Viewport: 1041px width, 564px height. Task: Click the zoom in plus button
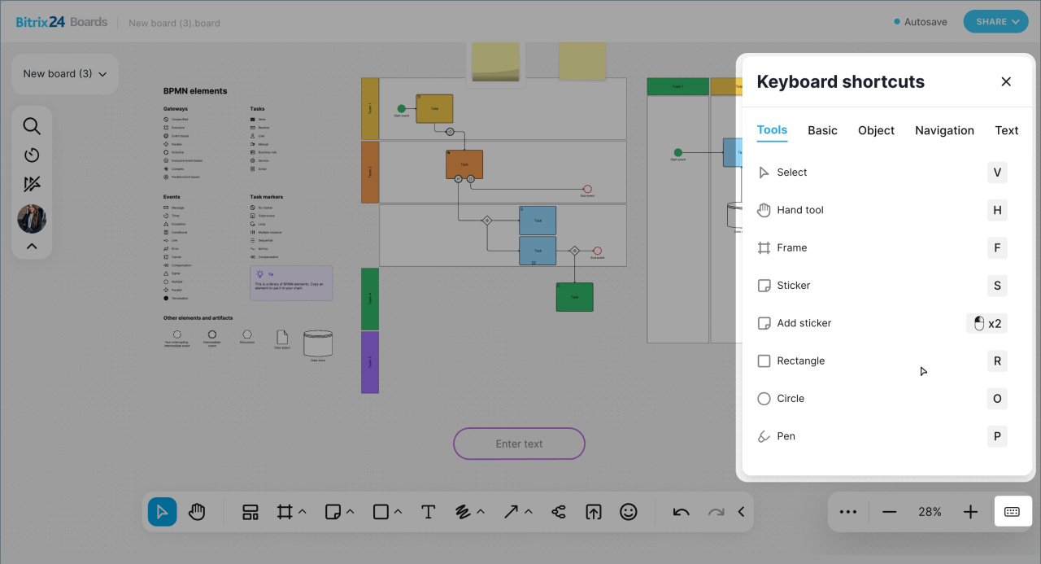[970, 512]
